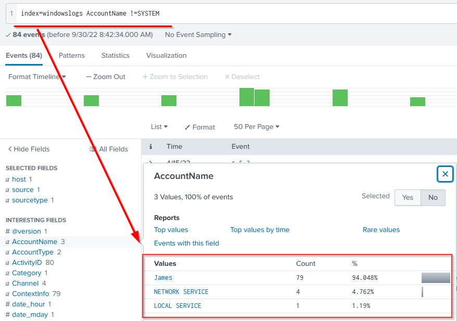
Task: Open the List view dropdown
Action: pyautogui.click(x=159, y=127)
